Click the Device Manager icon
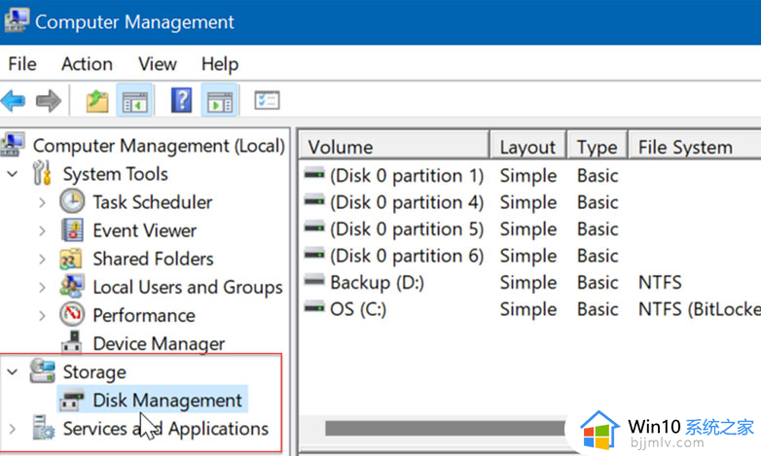The height and width of the screenshot is (456, 761). point(72,342)
